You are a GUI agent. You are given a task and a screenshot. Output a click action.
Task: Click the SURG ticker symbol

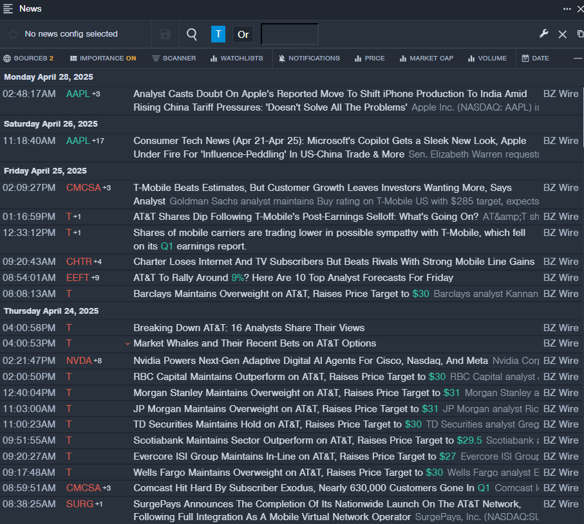pyautogui.click(x=80, y=504)
